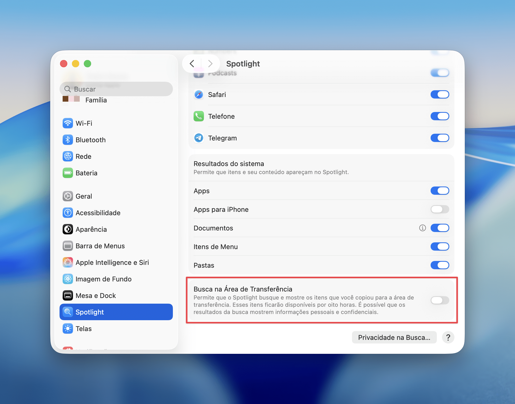Viewport: 515px width, 404px height.
Task: Select Geral in the sidebar
Action: [84, 196]
